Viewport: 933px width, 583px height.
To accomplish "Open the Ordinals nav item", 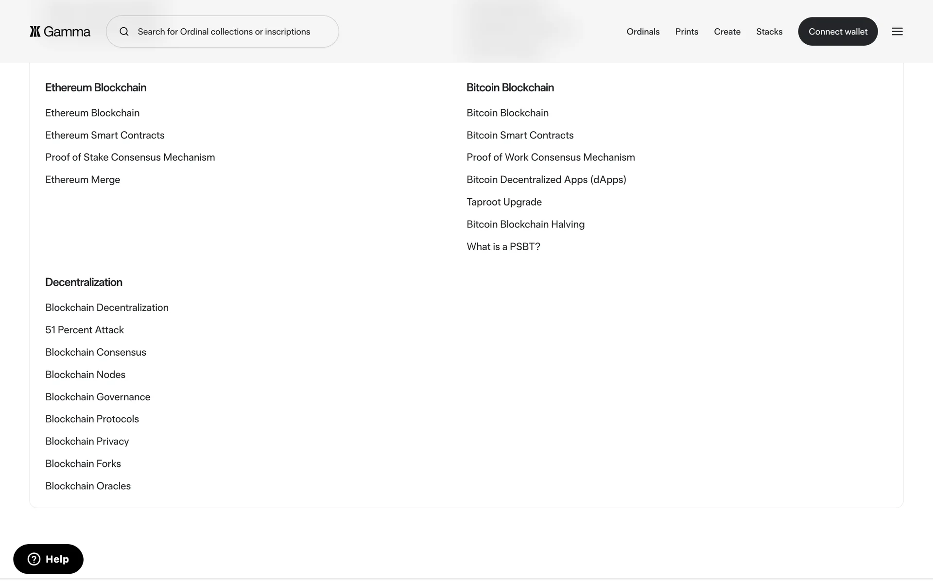I will 642,32.
